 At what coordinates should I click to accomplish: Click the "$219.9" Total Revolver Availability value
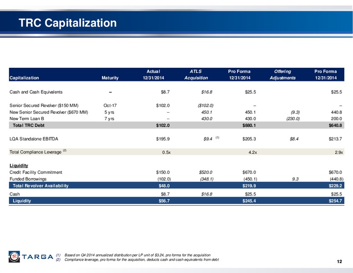click(249, 186)
